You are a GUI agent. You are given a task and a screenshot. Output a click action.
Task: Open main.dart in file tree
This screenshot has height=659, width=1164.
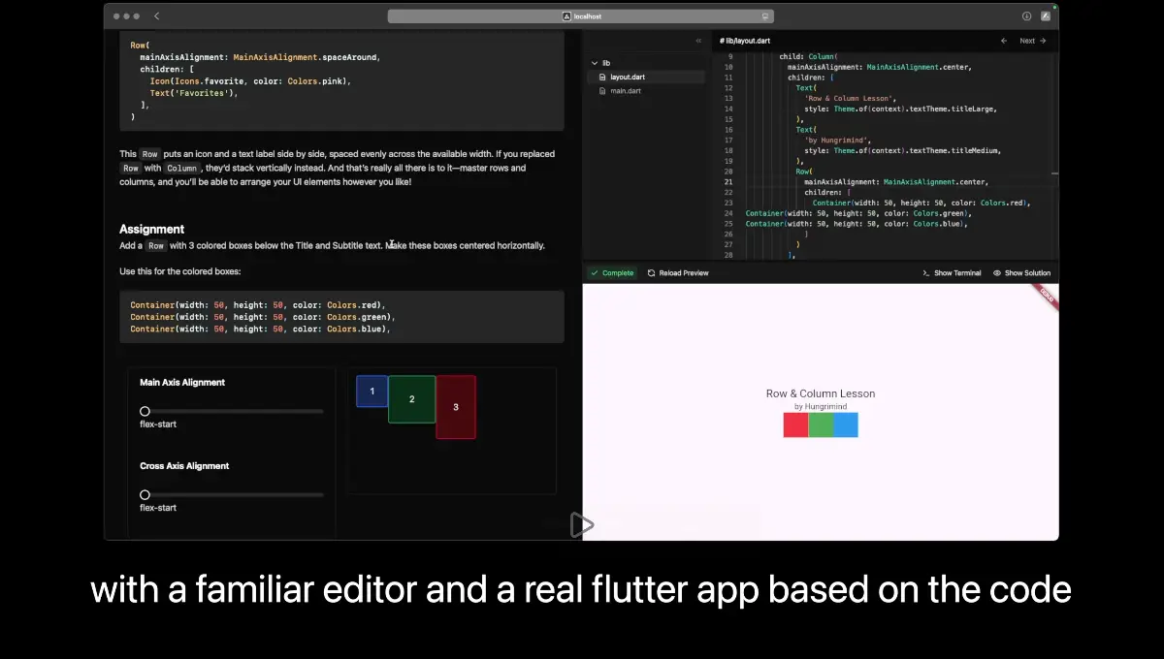pos(625,91)
